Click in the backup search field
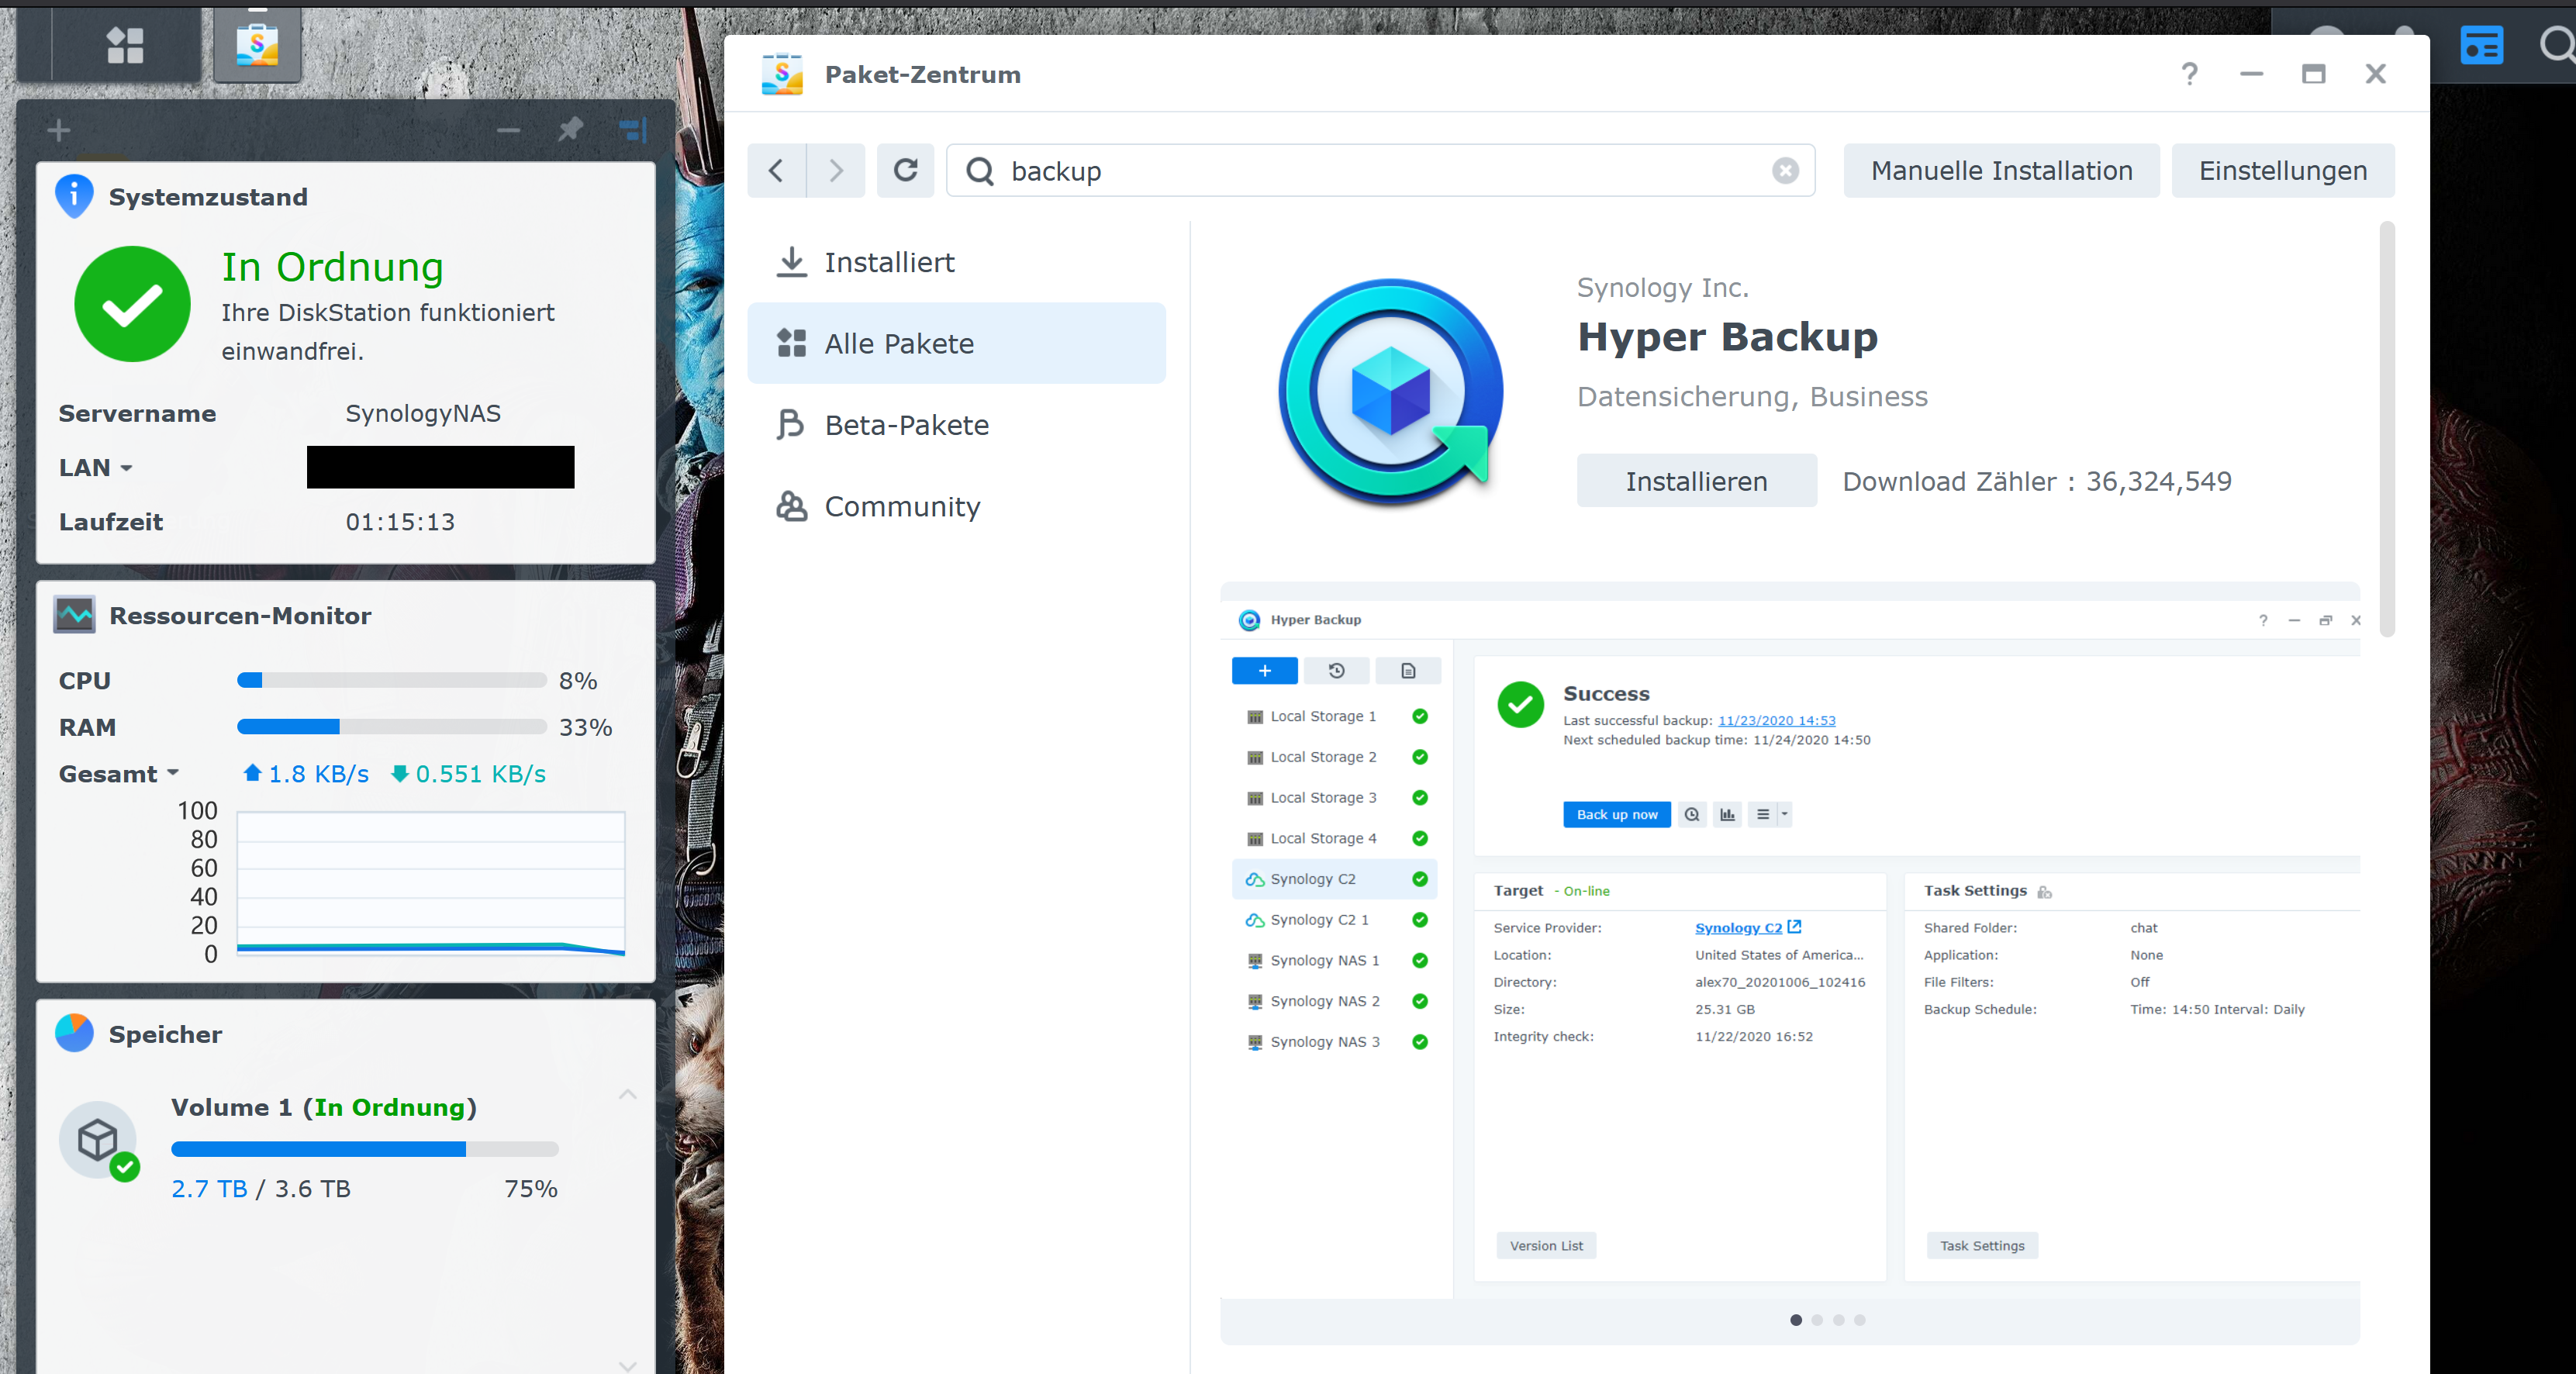 [x=1380, y=171]
